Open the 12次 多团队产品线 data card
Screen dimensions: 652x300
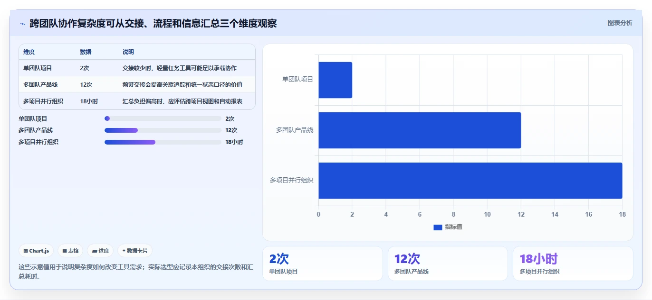448,264
